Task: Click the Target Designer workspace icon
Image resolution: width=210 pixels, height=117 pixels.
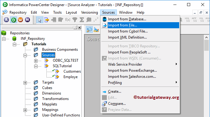Action: [x=96, y=29]
